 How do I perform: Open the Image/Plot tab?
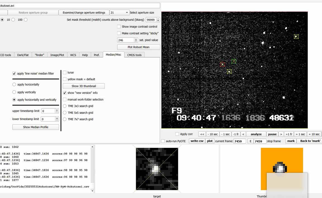coord(57,55)
